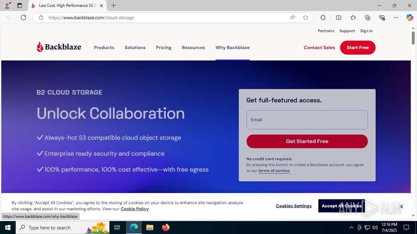The height and width of the screenshot is (234, 417).
Task: Open Split screen view
Action: 339,18
